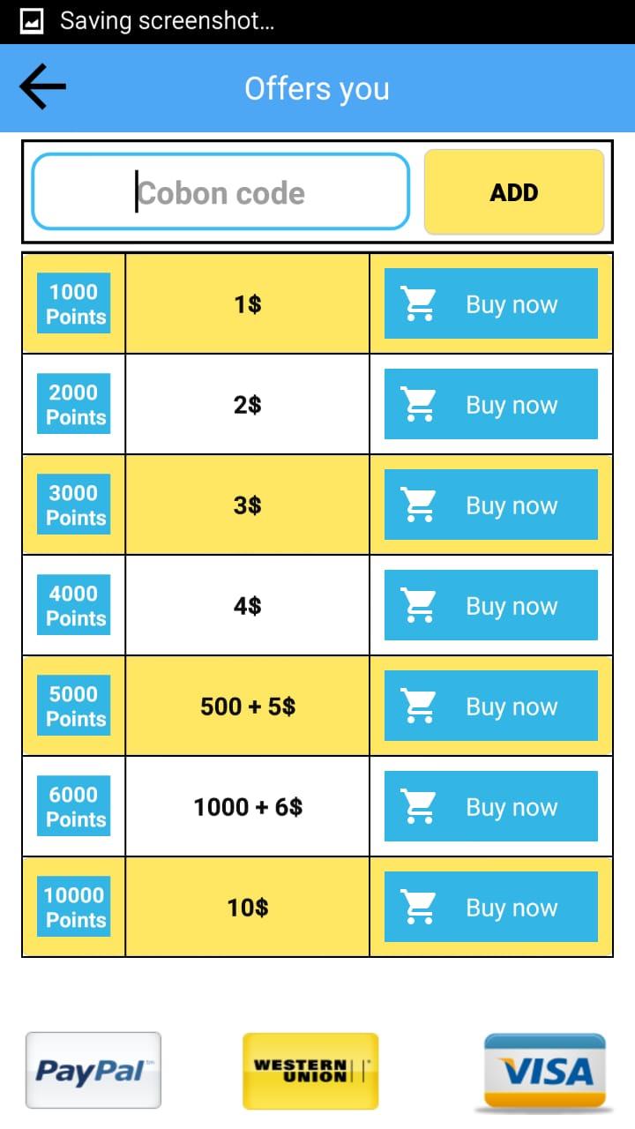
Task: Tap the Offers you header title
Action: pos(317,88)
